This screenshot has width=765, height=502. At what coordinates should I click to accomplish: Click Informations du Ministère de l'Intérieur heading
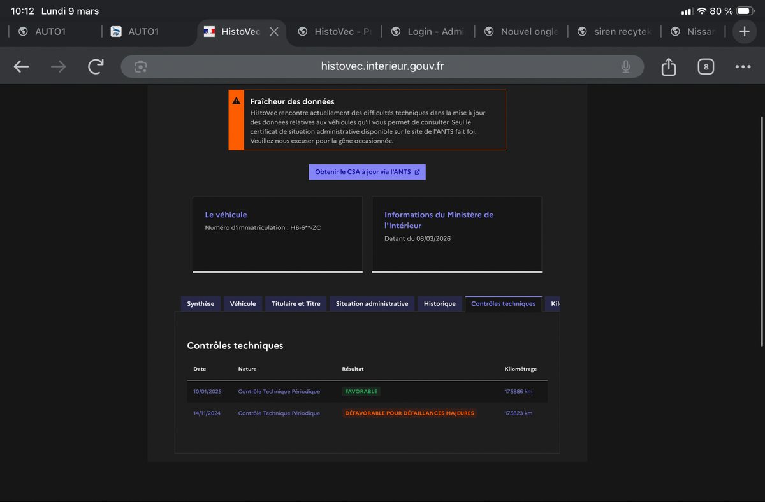(439, 220)
